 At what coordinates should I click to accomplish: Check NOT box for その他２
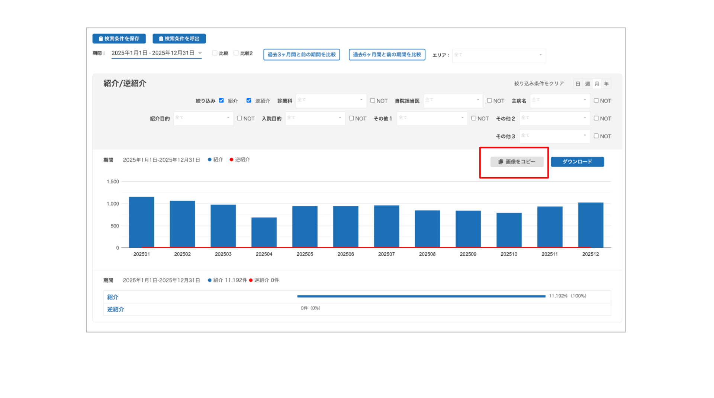(x=596, y=118)
